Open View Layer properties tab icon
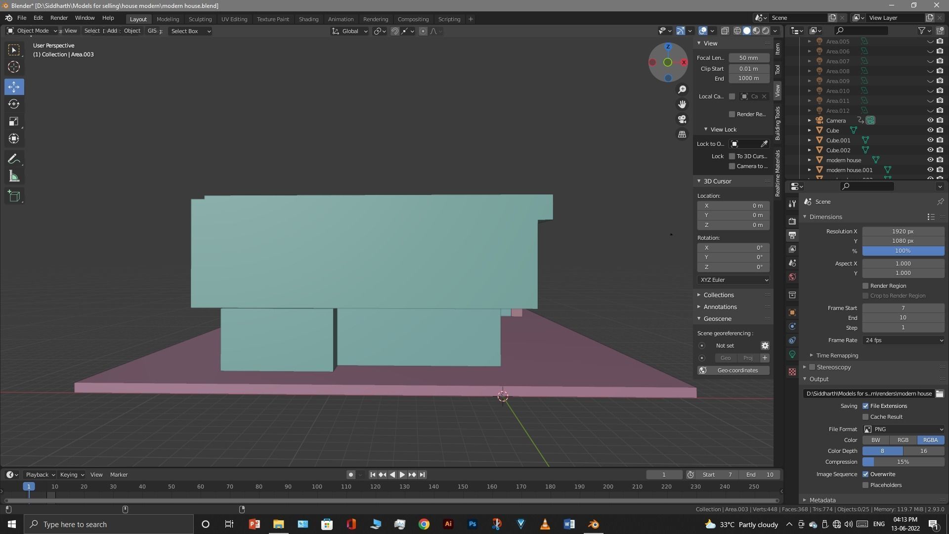This screenshot has height=534, width=949. click(x=792, y=249)
